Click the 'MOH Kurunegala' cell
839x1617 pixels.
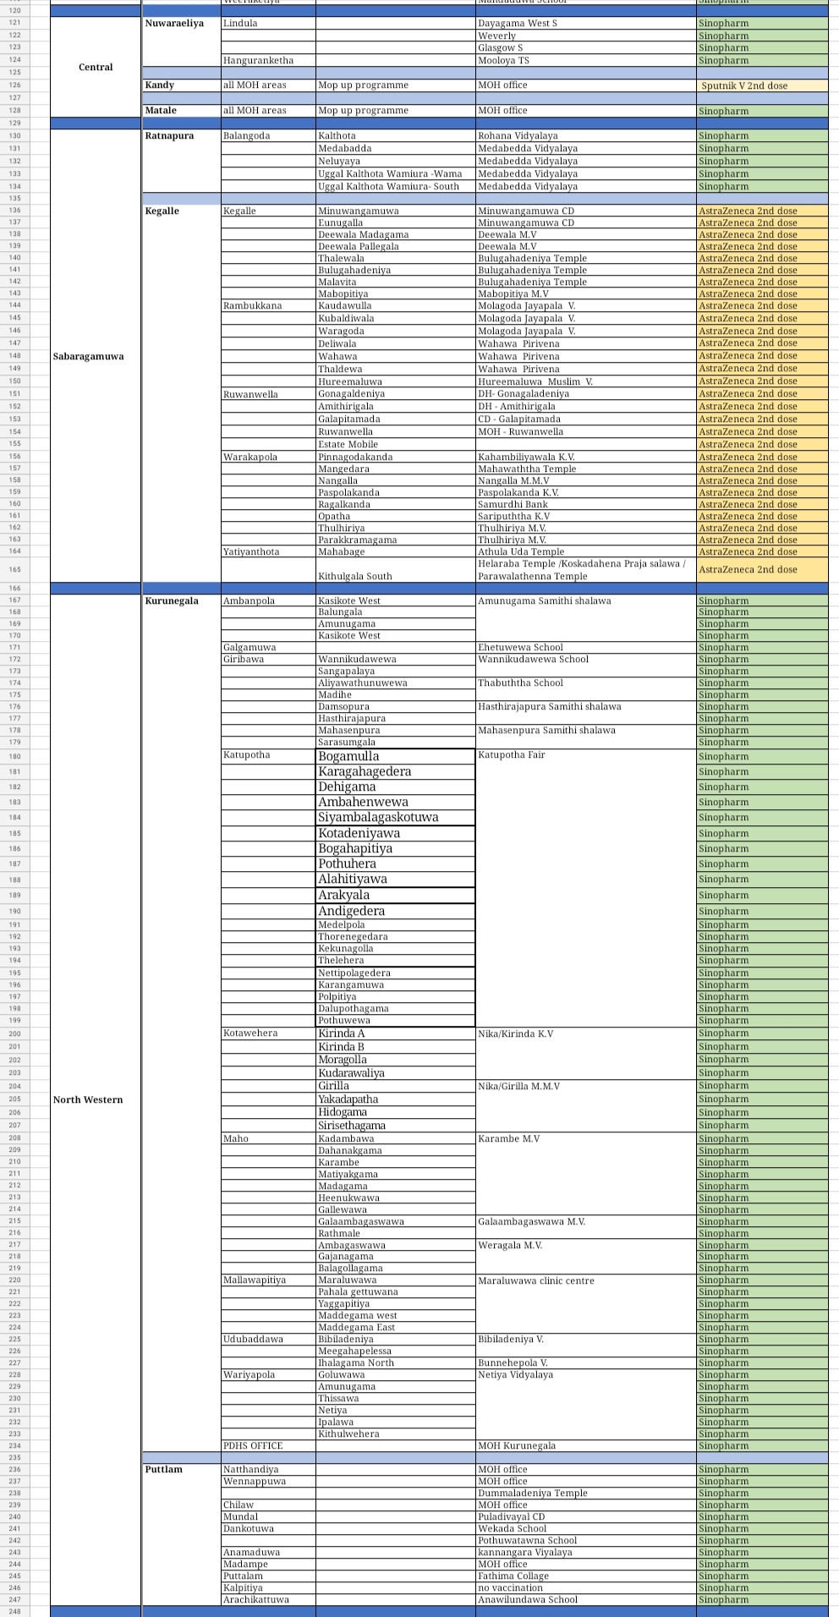point(585,1445)
